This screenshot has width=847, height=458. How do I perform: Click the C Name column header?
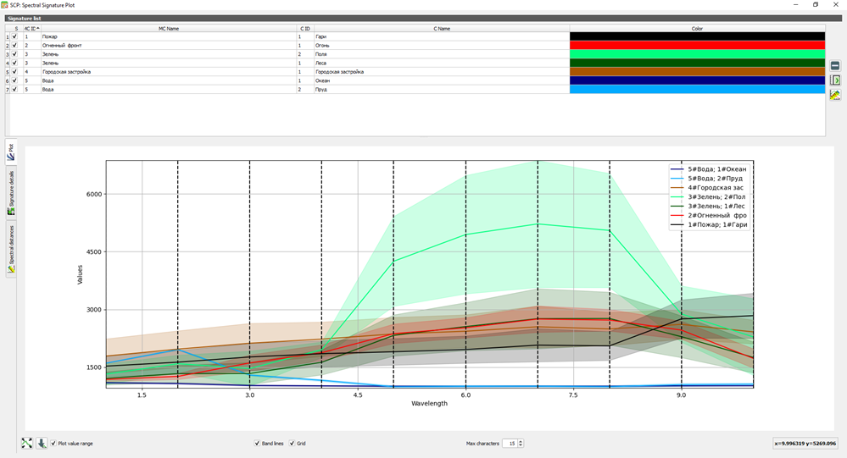442,29
